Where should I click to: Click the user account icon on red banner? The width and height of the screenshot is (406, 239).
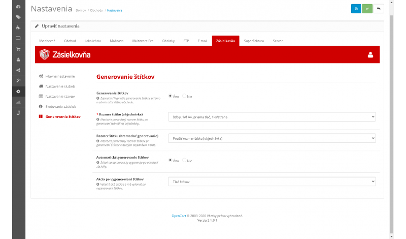click(x=370, y=55)
